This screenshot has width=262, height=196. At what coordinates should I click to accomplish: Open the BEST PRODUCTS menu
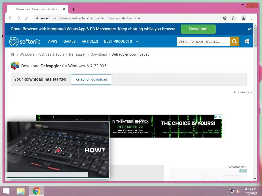pos(118,41)
